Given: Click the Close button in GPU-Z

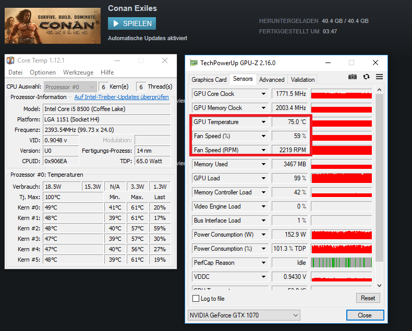Looking at the screenshot, I should point(365,315).
